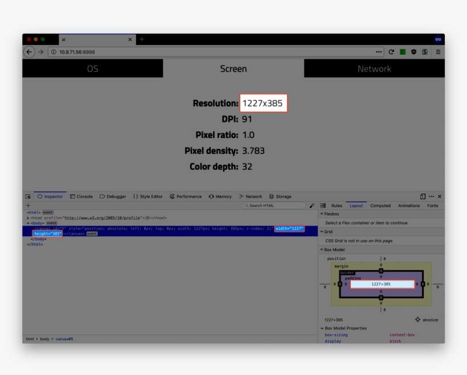Collapse the Grid section
Screen dimensions: 467x375
[321, 232]
